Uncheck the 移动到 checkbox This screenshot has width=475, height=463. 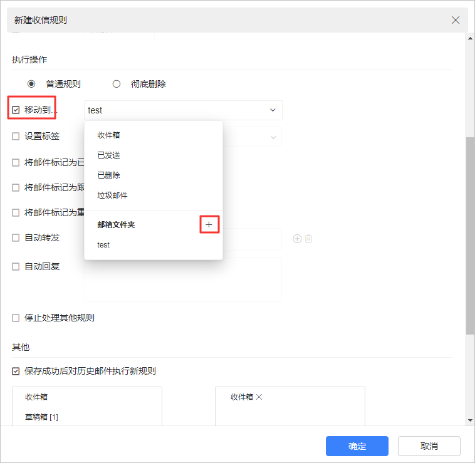(16, 110)
